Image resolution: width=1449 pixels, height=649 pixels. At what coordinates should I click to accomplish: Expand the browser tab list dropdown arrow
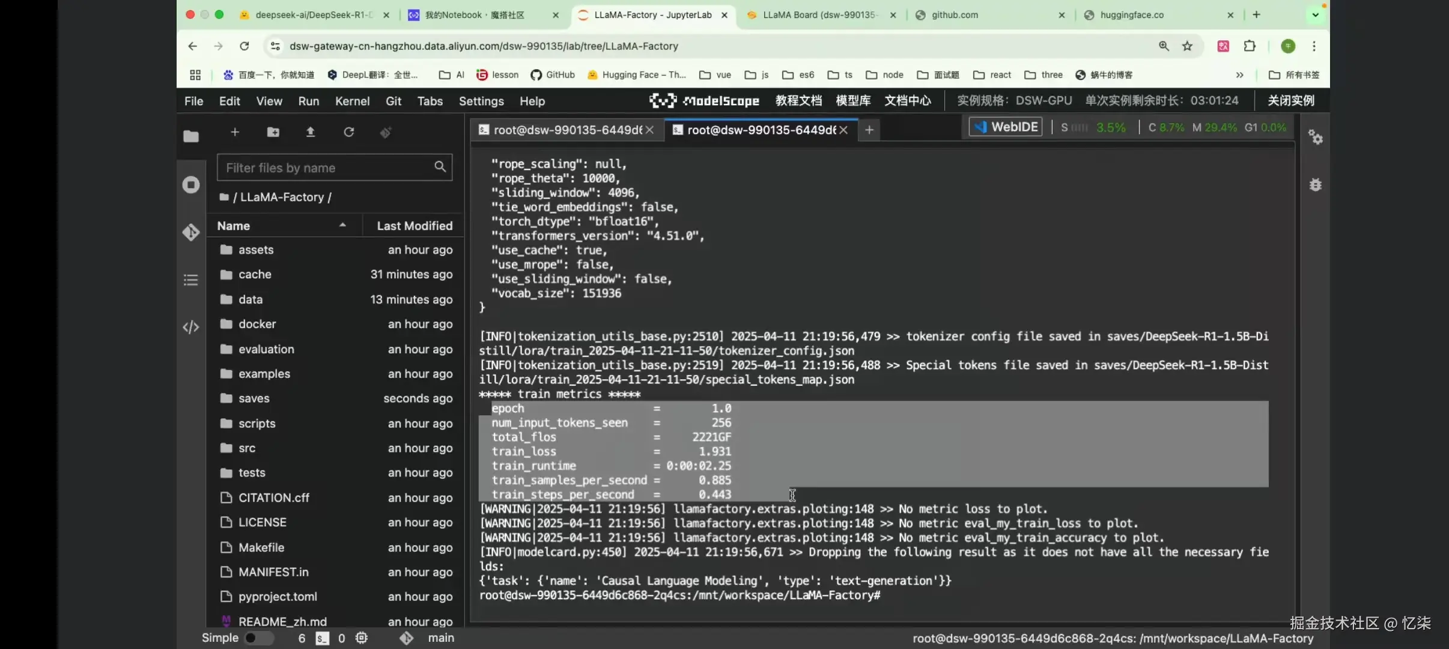pyautogui.click(x=1315, y=15)
